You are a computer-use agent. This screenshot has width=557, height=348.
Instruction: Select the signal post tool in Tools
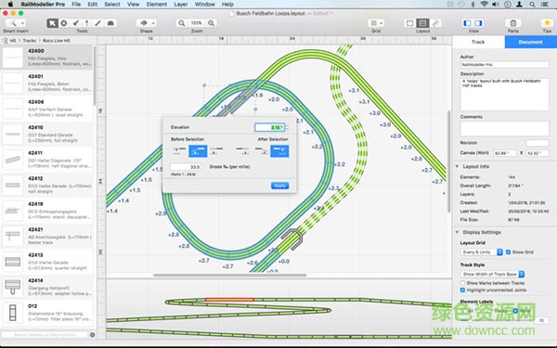[86, 23]
